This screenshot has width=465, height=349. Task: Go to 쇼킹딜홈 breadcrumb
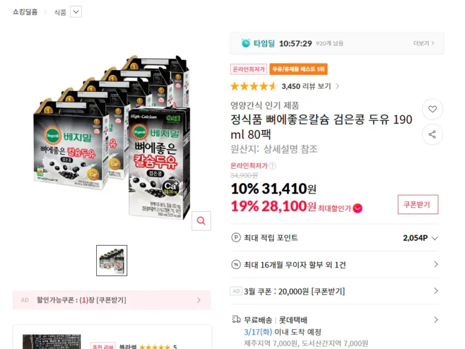(25, 11)
